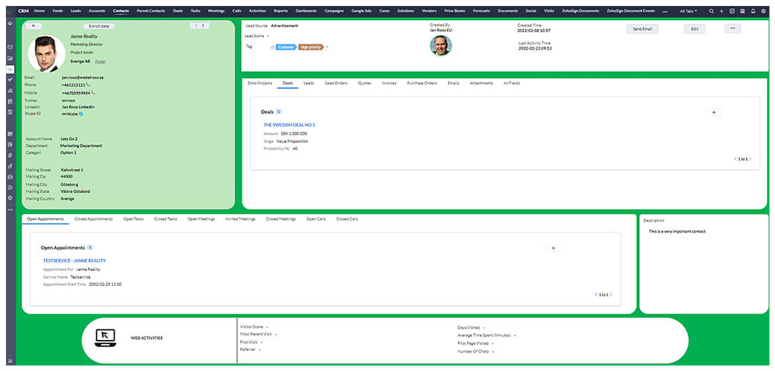Image resolution: width=775 pixels, height=371 pixels.
Task: Switch to the Closed Calls tab
Action: [347, 218]
